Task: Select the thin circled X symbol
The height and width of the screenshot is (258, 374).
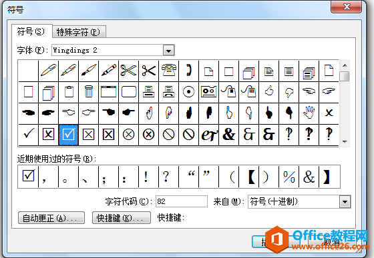Action: pos(128,135)
